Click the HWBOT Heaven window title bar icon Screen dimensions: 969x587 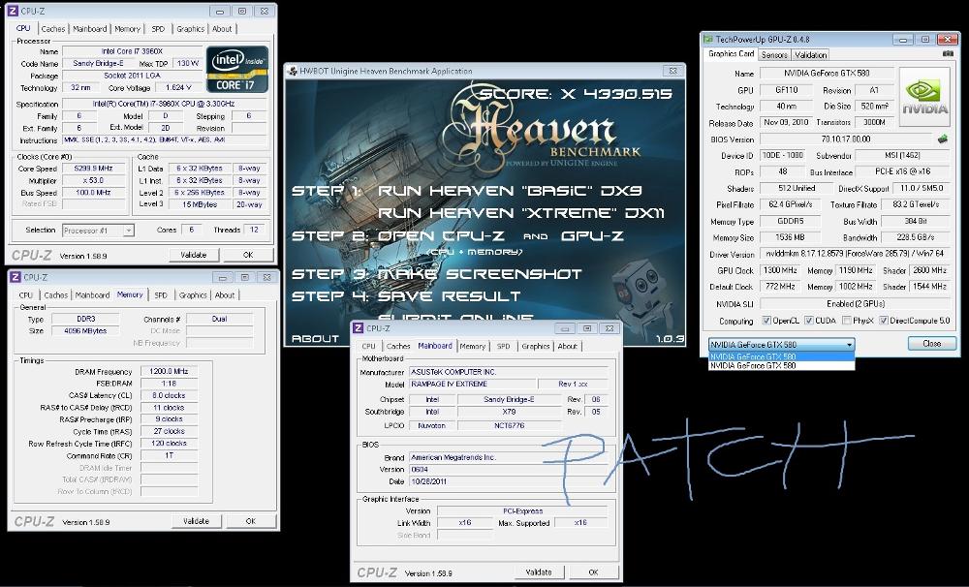coord(293,71)
